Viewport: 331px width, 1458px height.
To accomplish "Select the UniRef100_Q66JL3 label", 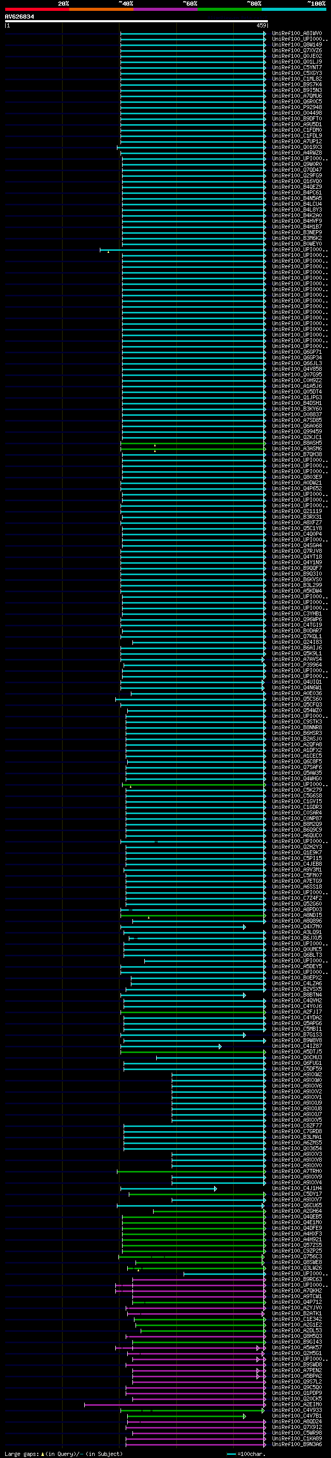I will coord(297,364).
